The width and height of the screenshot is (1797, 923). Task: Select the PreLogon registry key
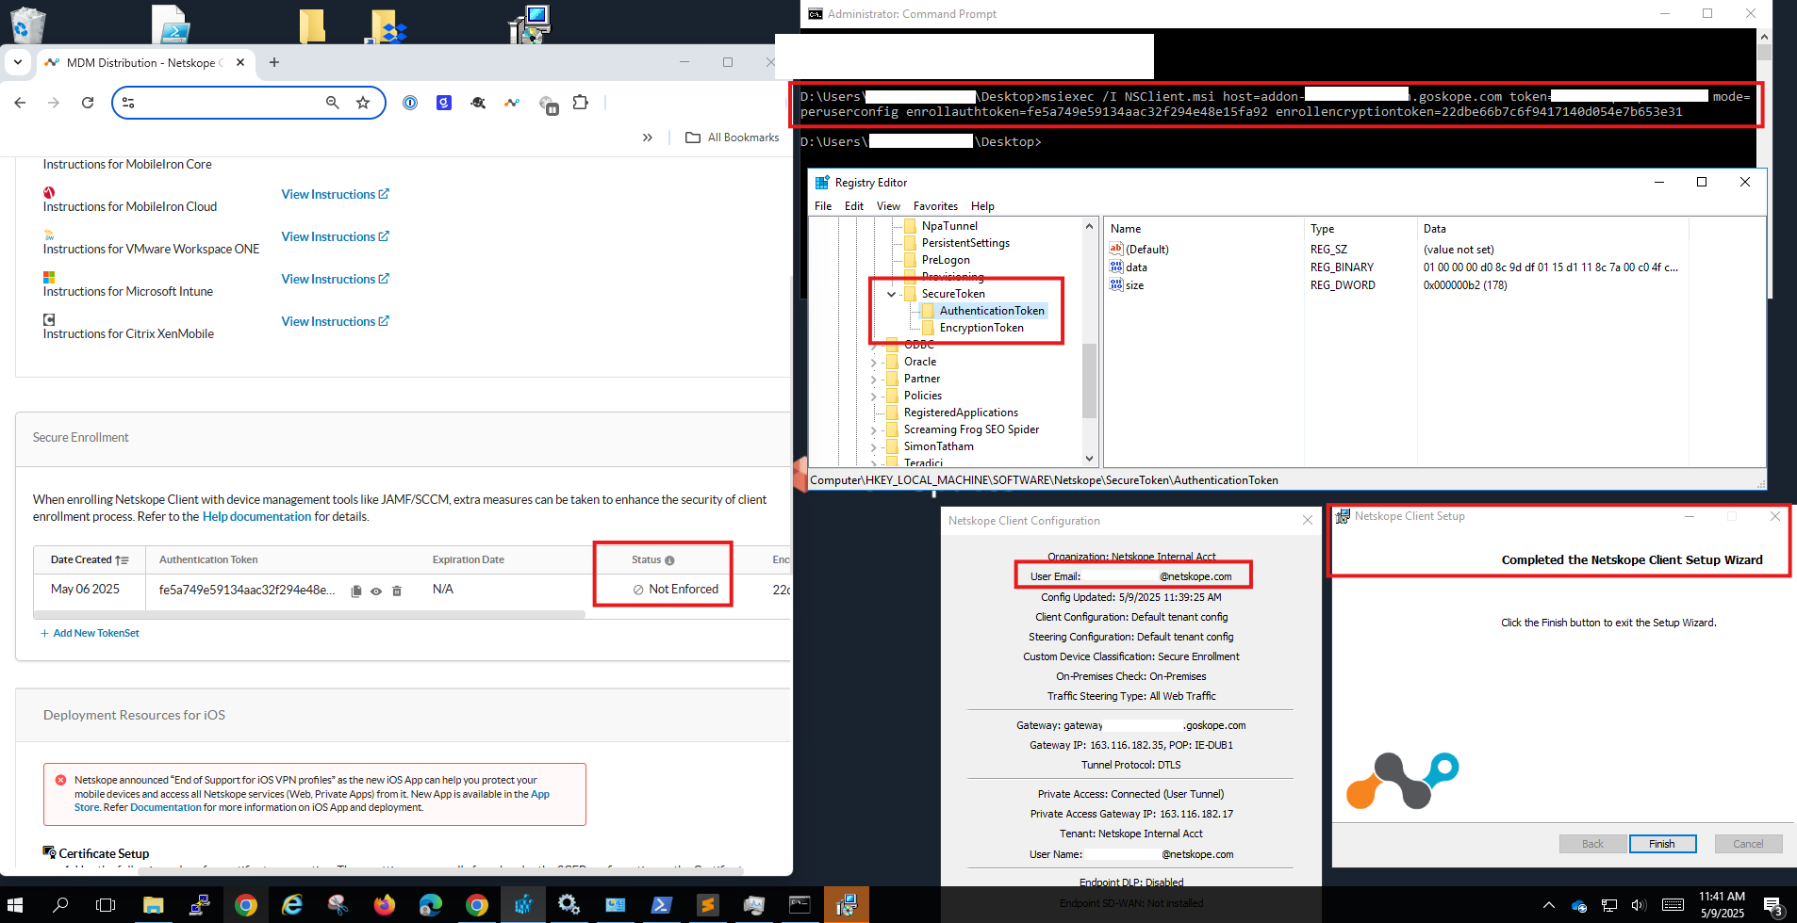coord(946,260)
